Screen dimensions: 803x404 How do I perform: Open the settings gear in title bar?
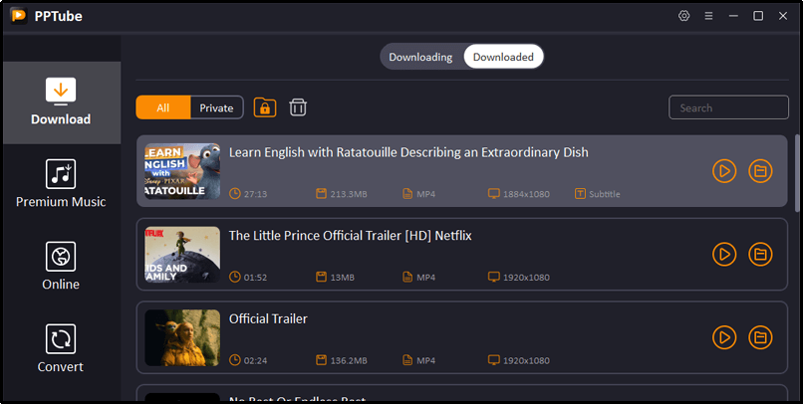click(x=683, y=16)
